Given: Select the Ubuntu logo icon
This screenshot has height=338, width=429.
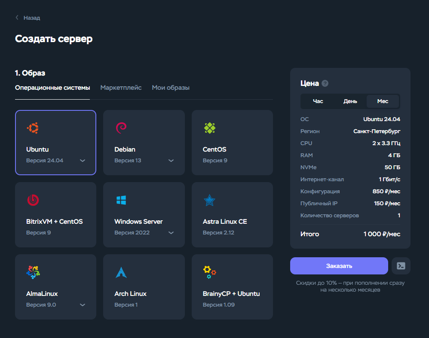Looking at the screenshot, I should click(32, 128).
